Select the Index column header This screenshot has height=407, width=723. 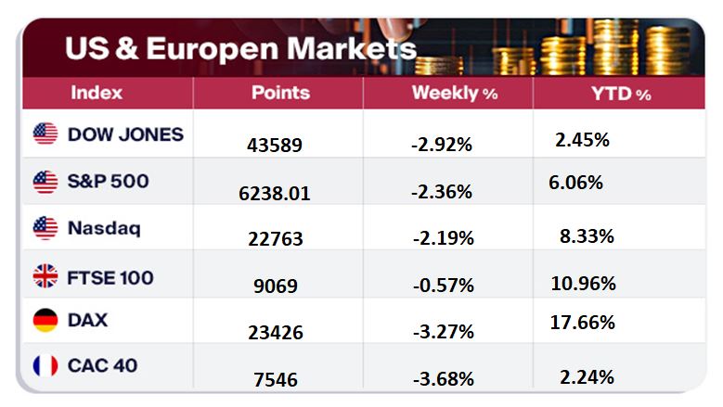[x=96, y=93]
